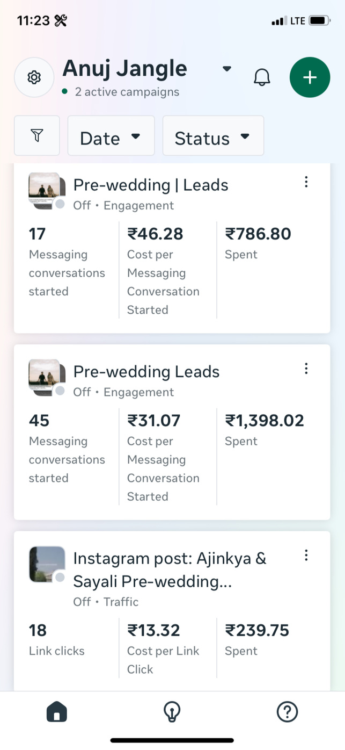Open the lightbulb insights tab
The image size is (345, 750).
click(x=172, y=712)
